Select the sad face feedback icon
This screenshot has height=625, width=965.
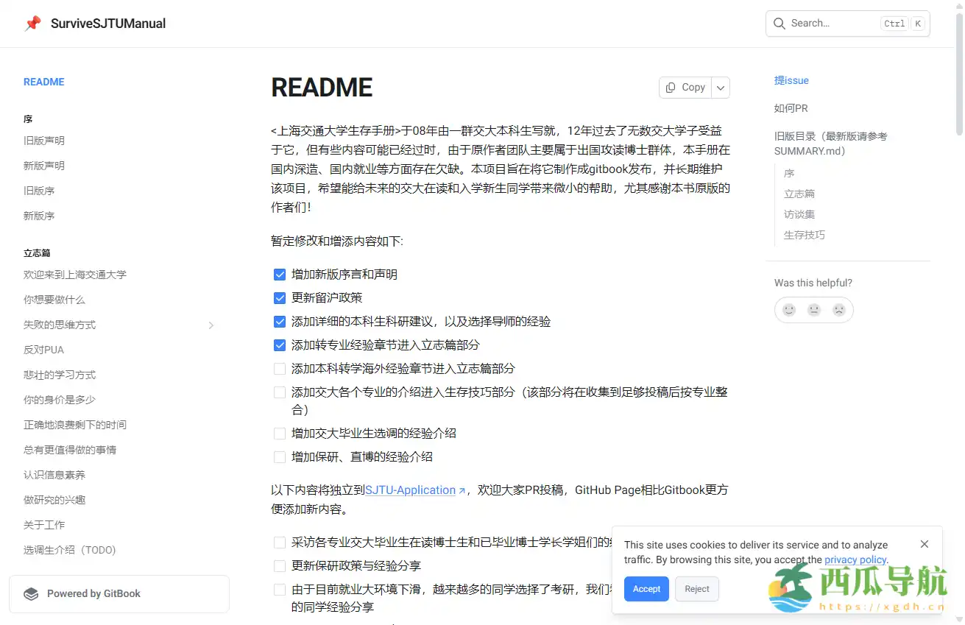[x=838, y=310]
